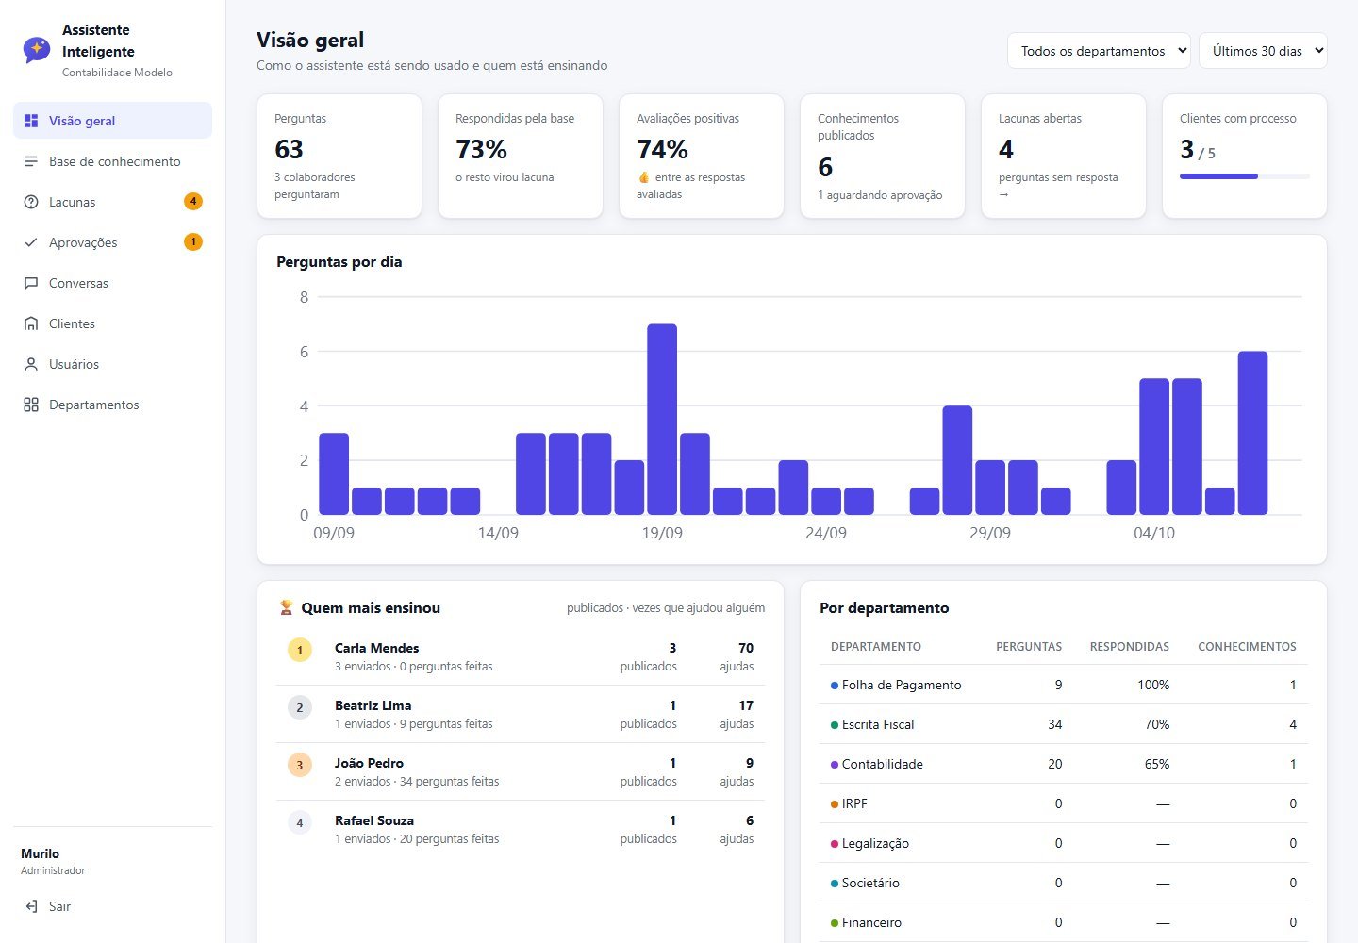Open the Todos os departamentos dropdown
The width and height of the screenshot is (1358, 943).
[1099, 51]
